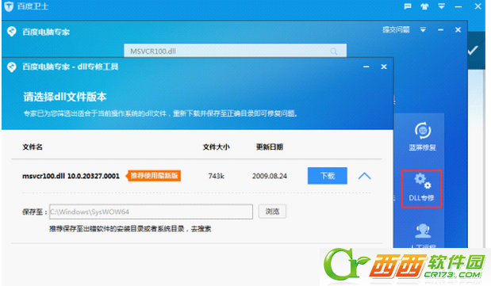Click 提交问题 in 百度电脑专家 window
The width and height of the screenshot is (491, 286).
[x=396, y=30]
